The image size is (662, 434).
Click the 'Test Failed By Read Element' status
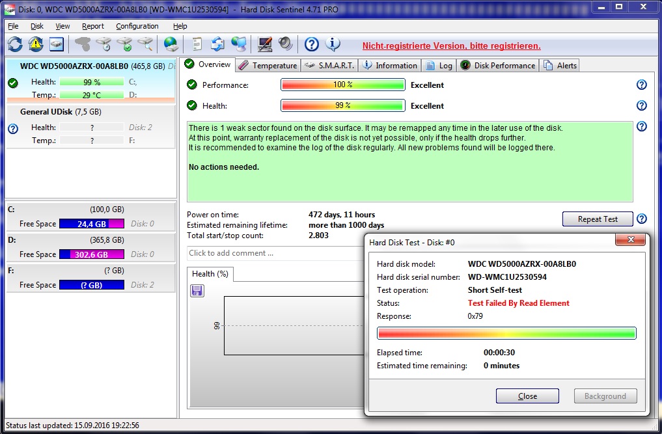click(518, 303)
